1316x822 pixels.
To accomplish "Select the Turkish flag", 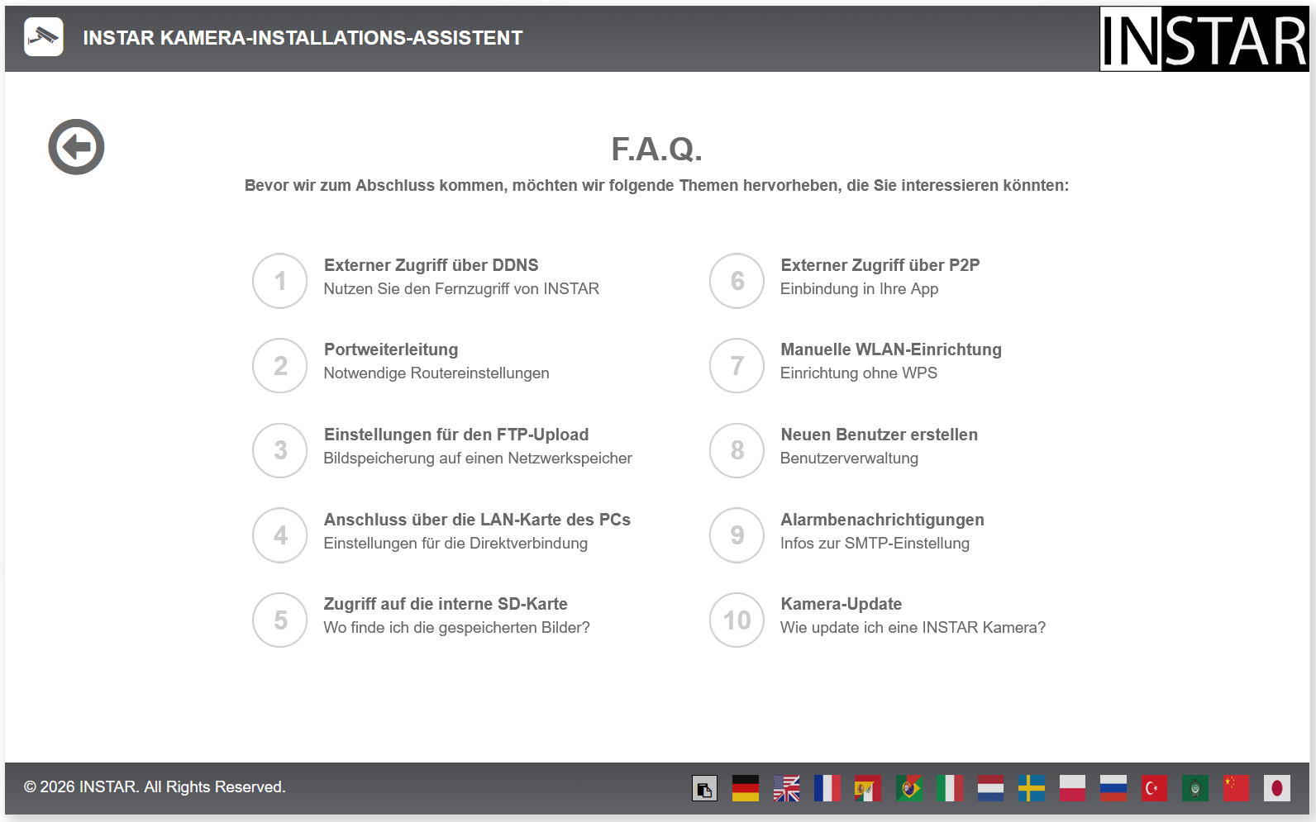I will [1154, 788].
